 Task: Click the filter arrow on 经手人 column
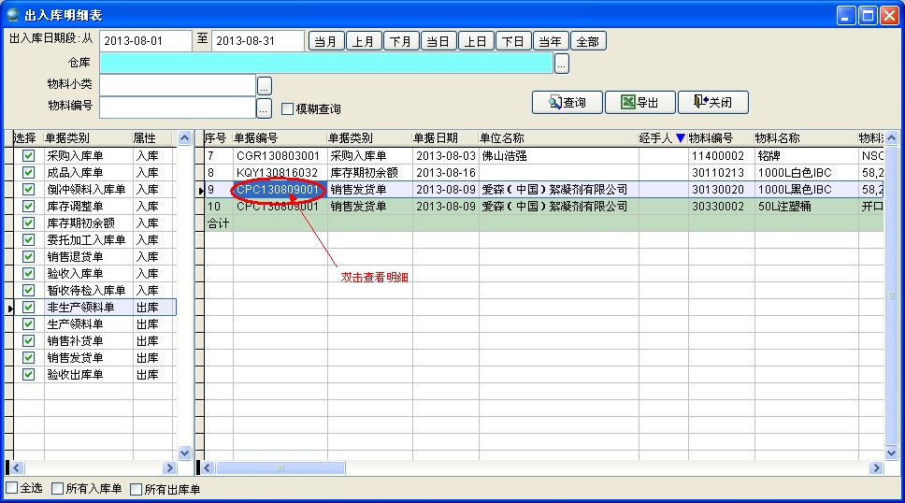pyautogui.click(x=680, y=138)
